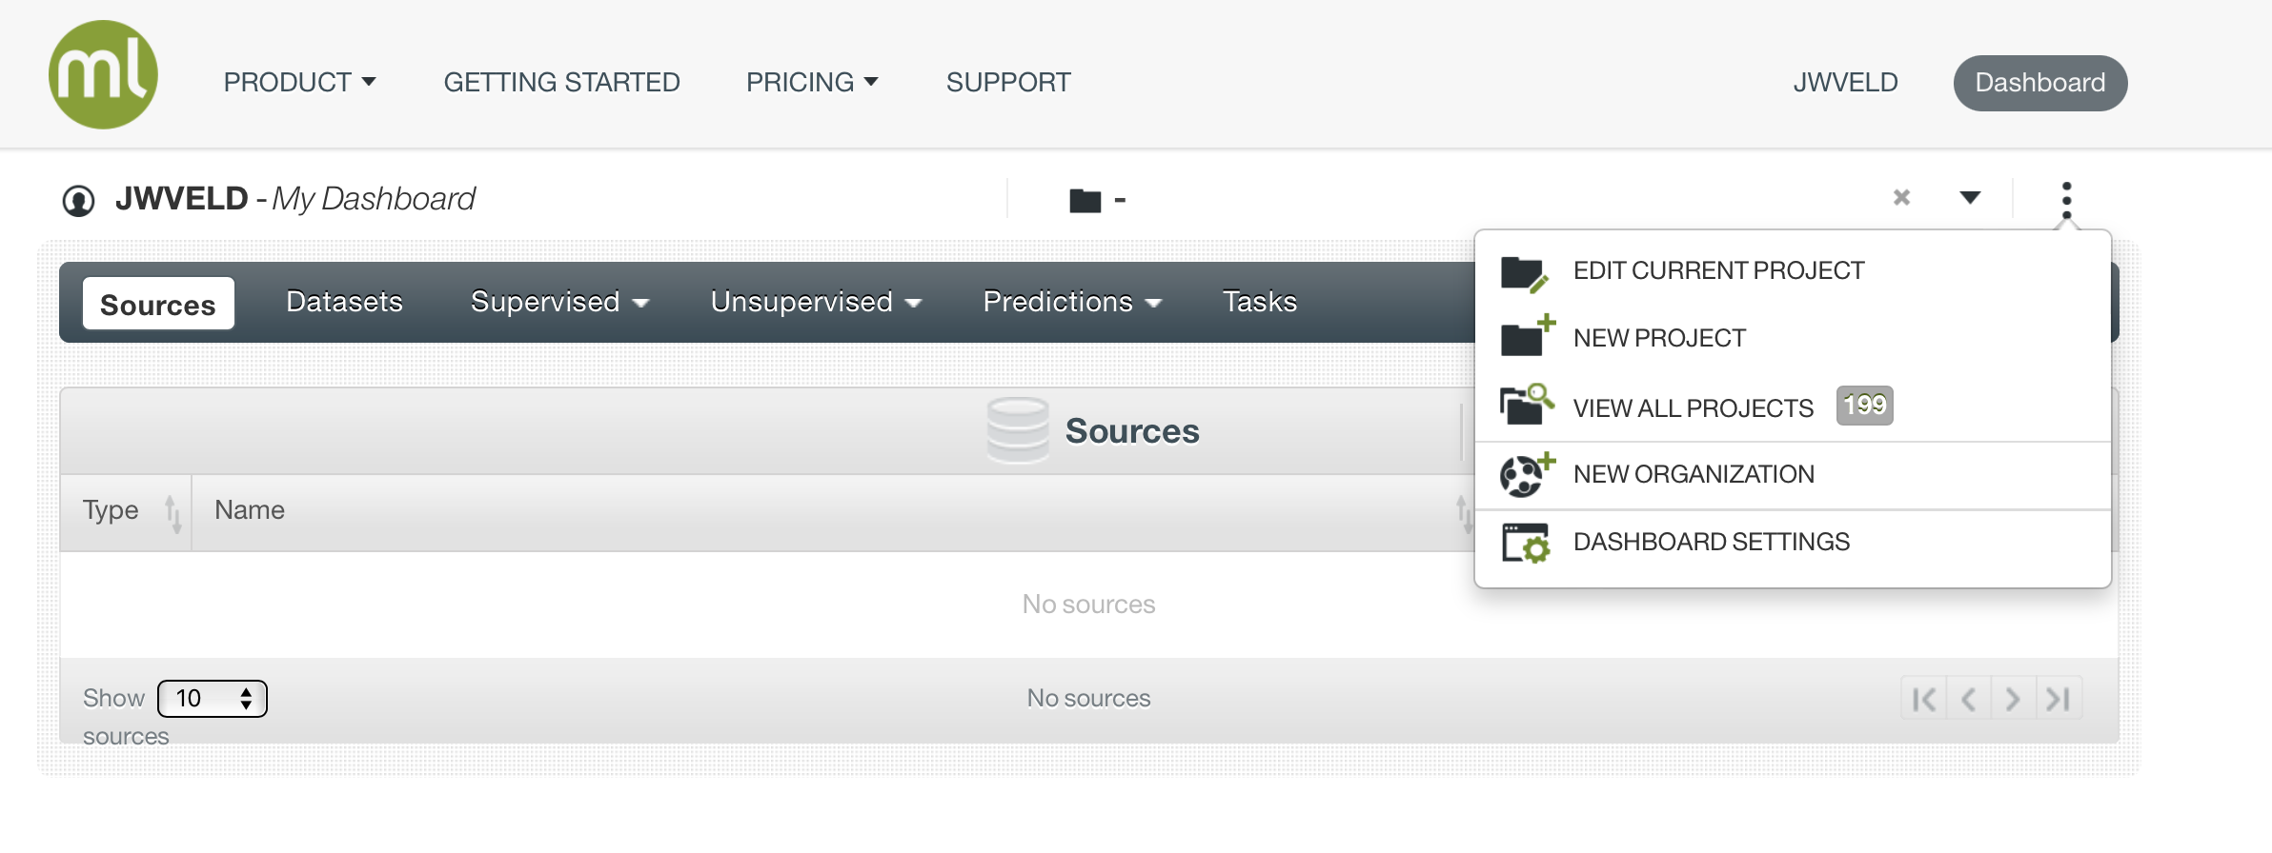This screenshot has width=2272, height=853.
Task: Jump to the first page
Action: [x=1924, y=700]
